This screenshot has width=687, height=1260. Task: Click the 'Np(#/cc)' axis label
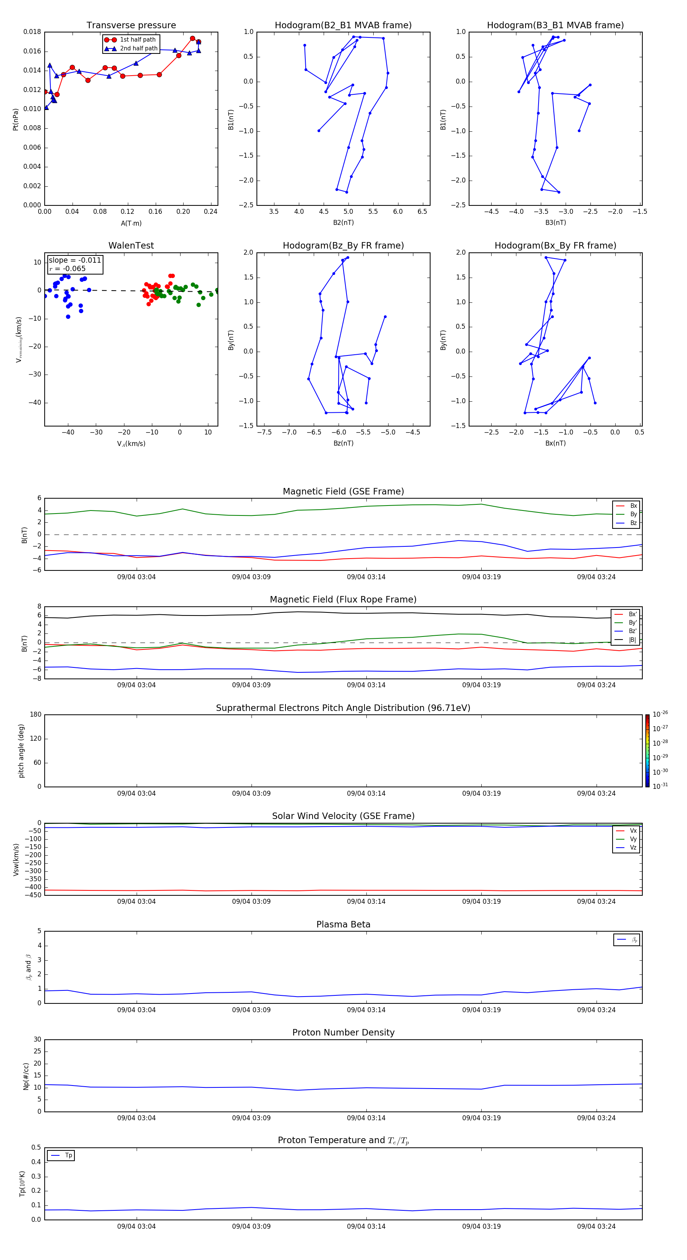pyautogui.click(x=26, y=1076)
